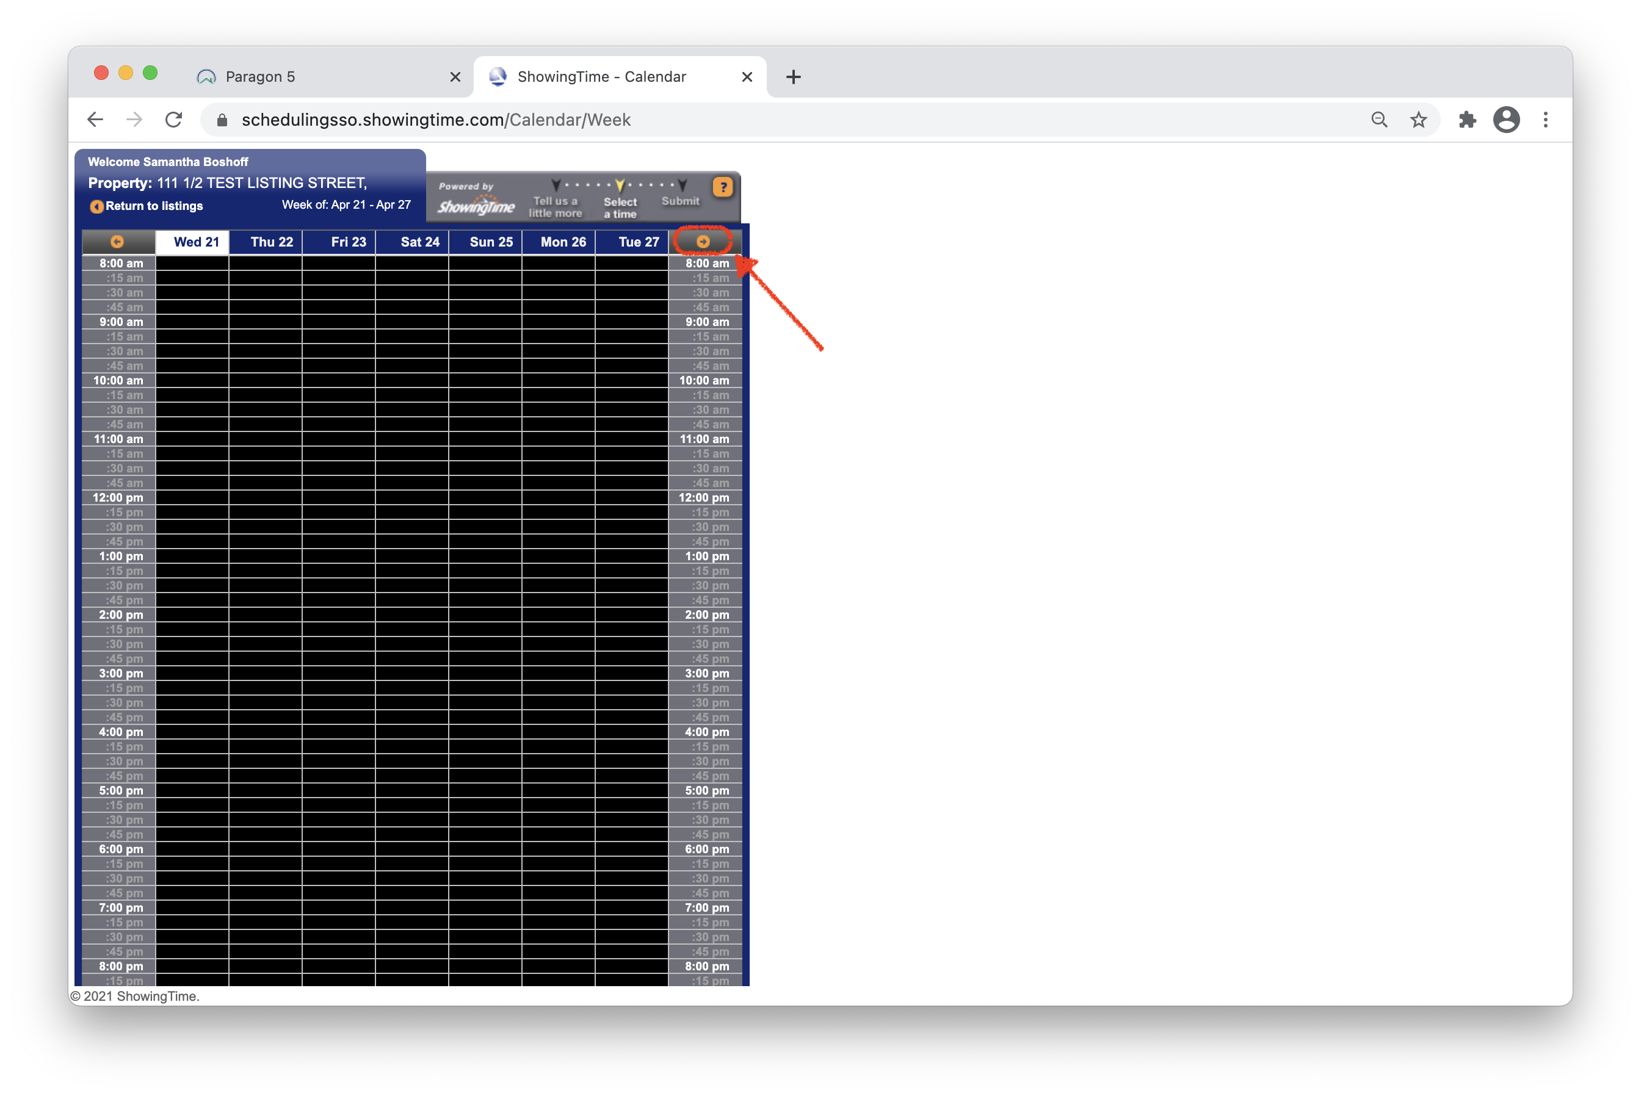Image resolution: width=1641 pixels, height=1096 pixels.
Task: Select the Wed 21 day column header
Action: [x=192, y=242]
